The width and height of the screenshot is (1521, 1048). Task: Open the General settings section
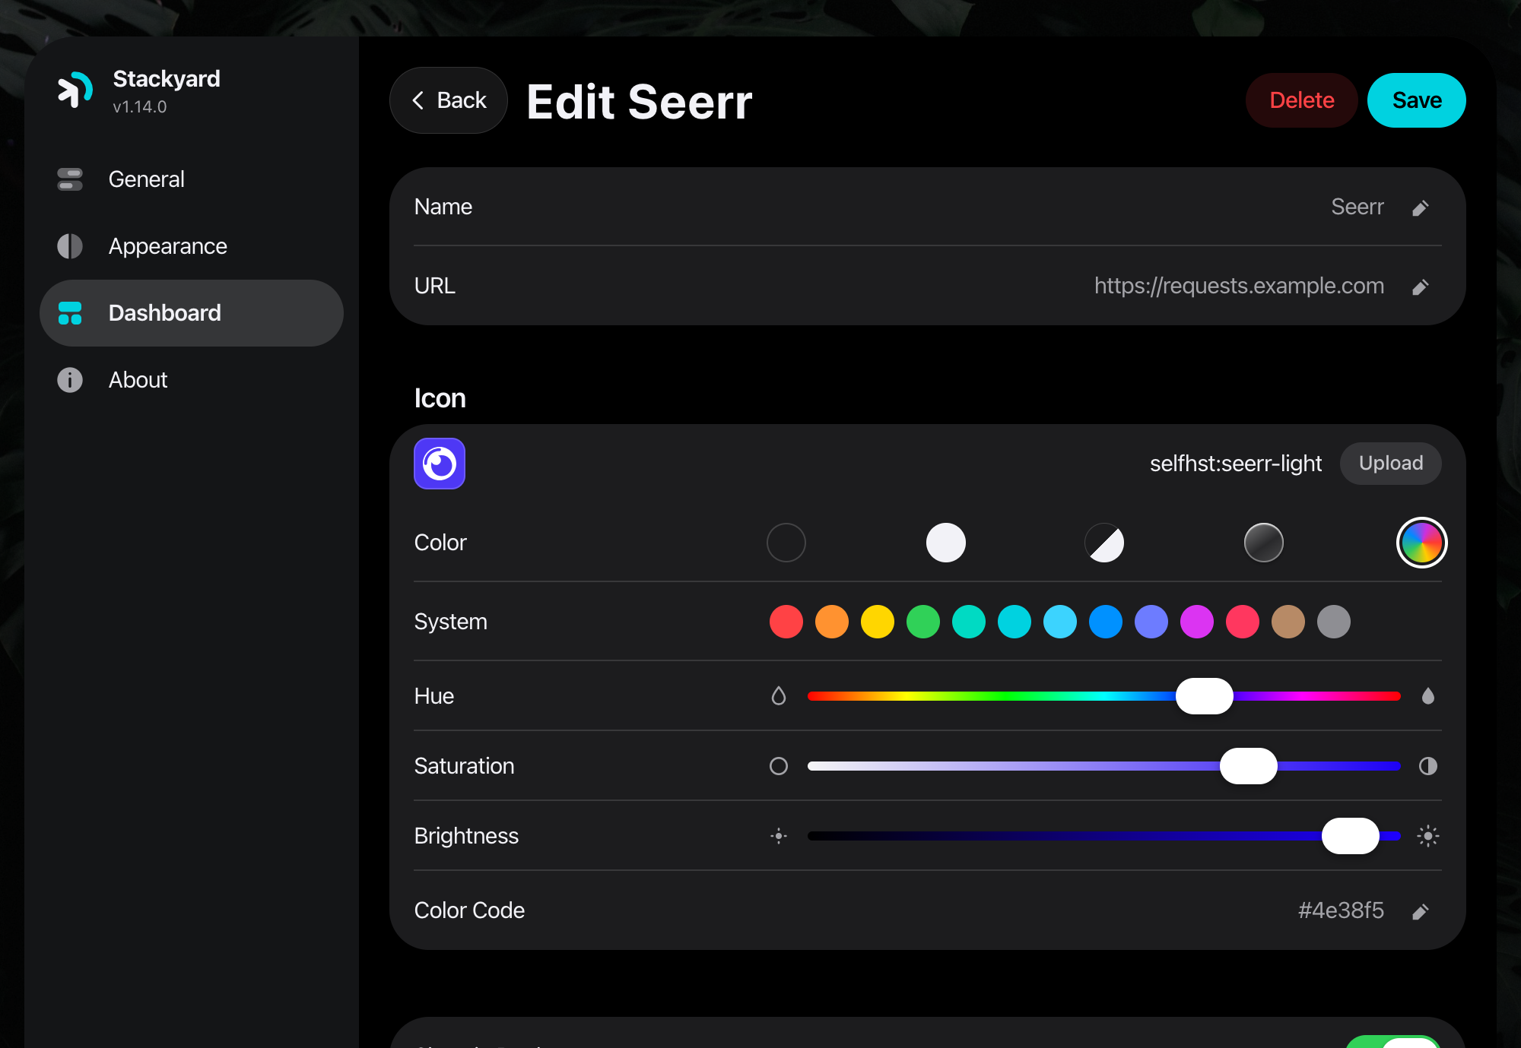192,179
